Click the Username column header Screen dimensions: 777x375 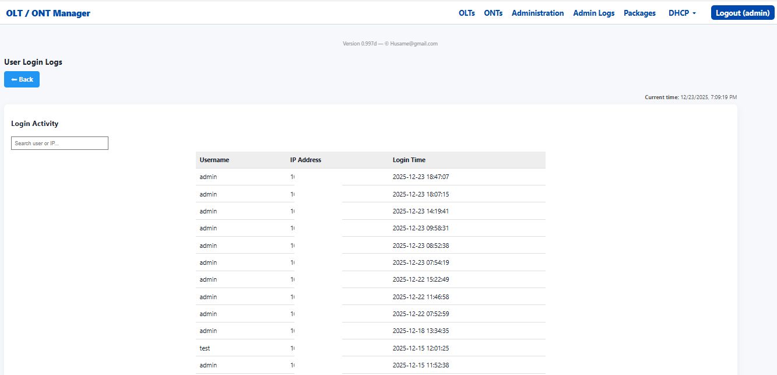[215, 159]
